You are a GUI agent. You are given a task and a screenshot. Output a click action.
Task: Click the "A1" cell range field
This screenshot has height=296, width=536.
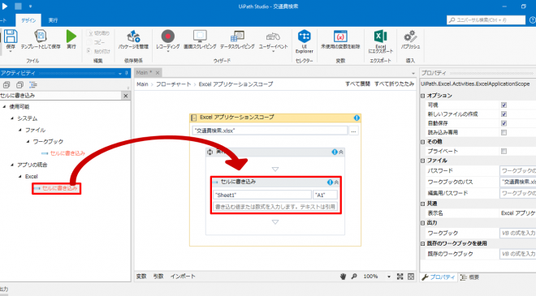(x=325, y=195)
